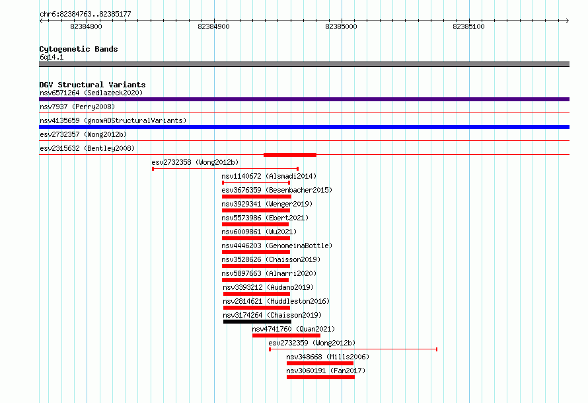This screenshot has width=588, height=403.
Task: Click red bar under esv3676359
Action: point(256,197)
